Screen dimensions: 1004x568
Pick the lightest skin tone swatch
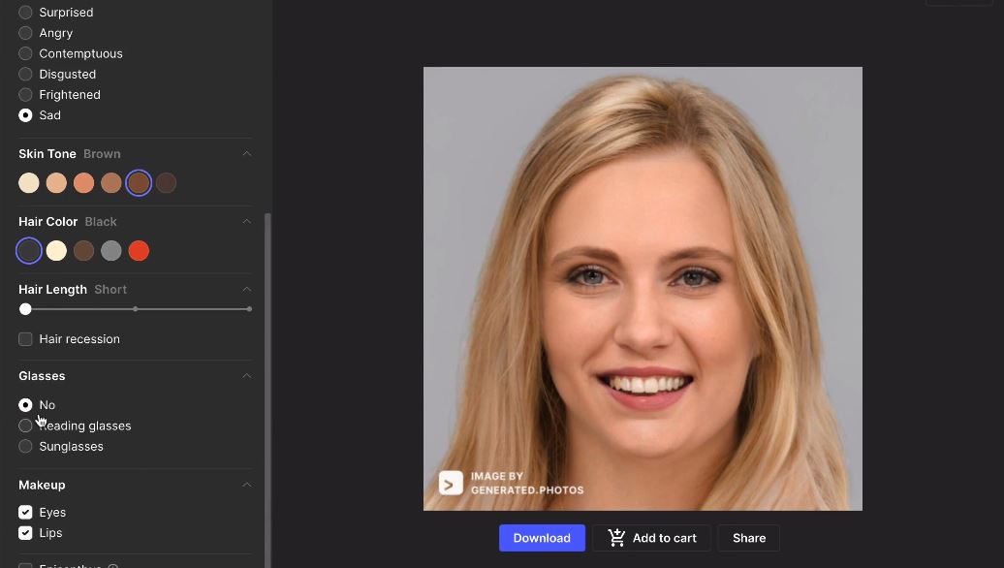[x=29, y=183]
